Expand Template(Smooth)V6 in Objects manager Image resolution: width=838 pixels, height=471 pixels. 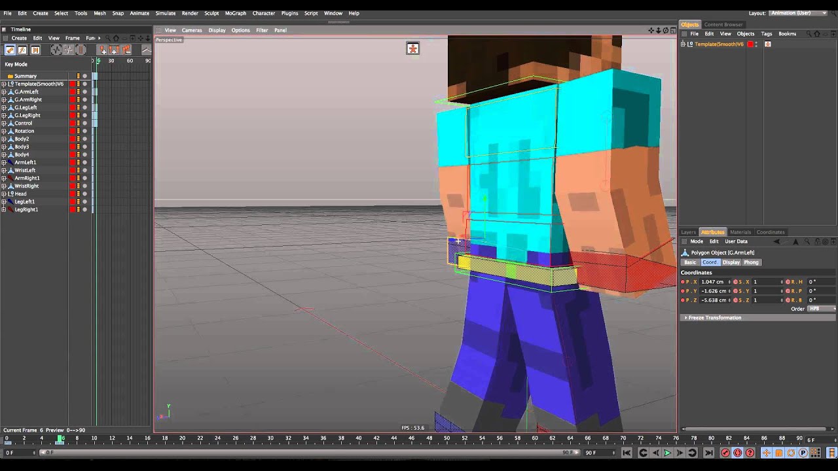683,44
